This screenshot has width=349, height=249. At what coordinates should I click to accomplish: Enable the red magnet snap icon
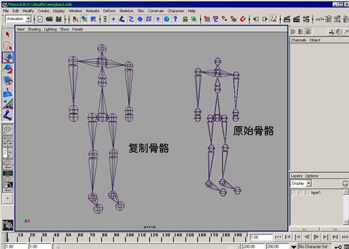click(x=242, y=19)
